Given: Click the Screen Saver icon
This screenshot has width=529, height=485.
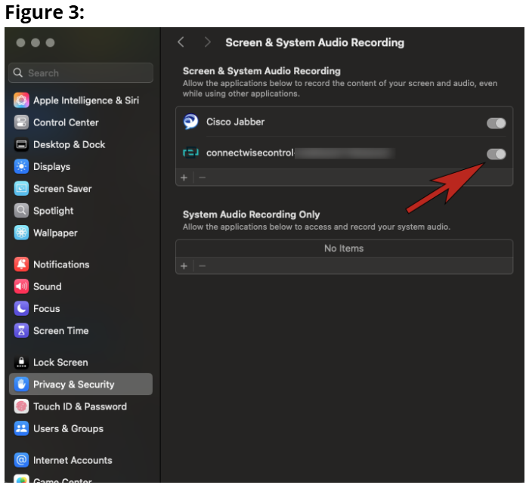Looking at the screenshot, I should tap(21, 189).
